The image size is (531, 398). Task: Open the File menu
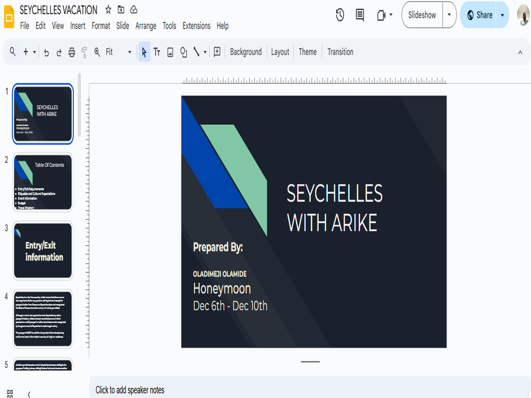[x=24, y=25]
